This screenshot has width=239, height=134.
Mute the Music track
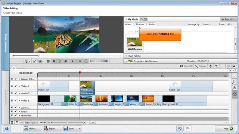(x=12, y=112)
